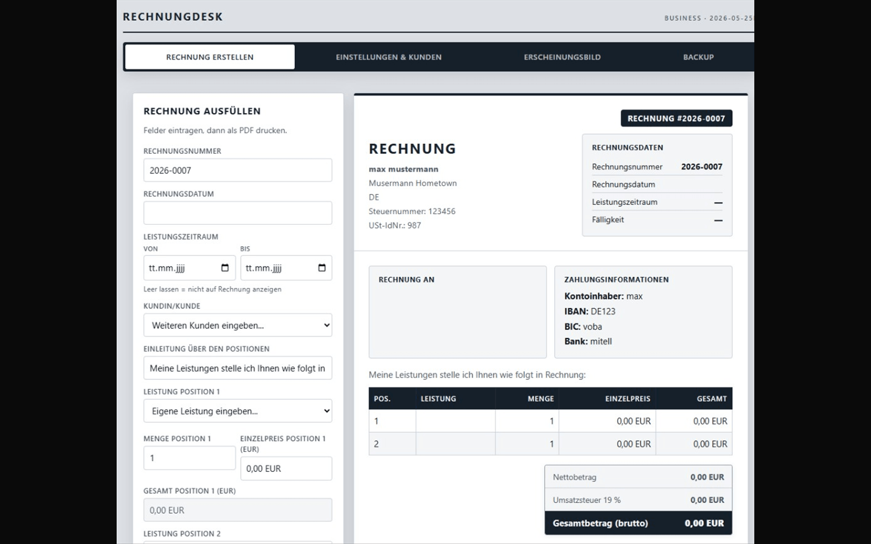Click 'IBAN: DE123' line
The width and height of the screenshot is (871, 544).
point(589,311)
